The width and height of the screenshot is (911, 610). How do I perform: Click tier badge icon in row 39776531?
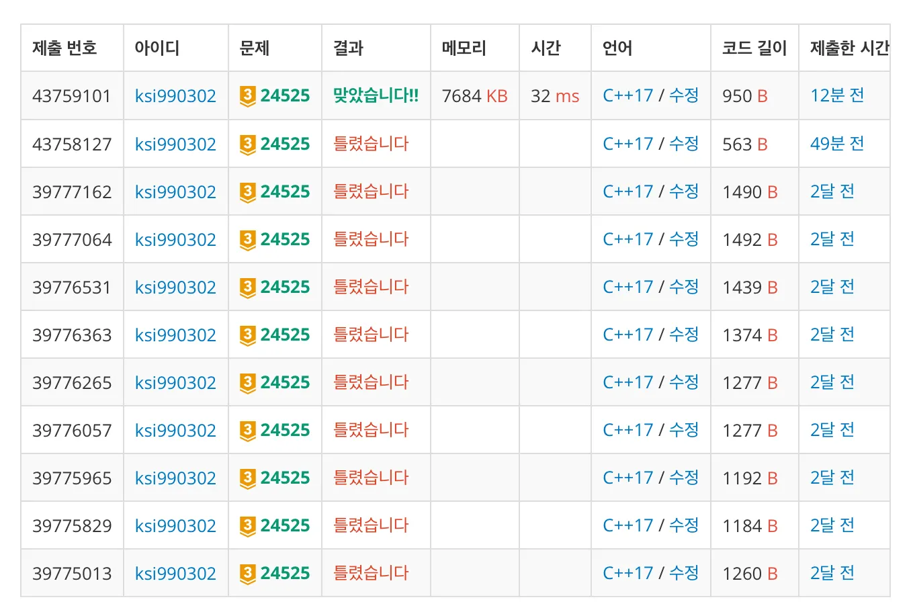pos(248,288)
